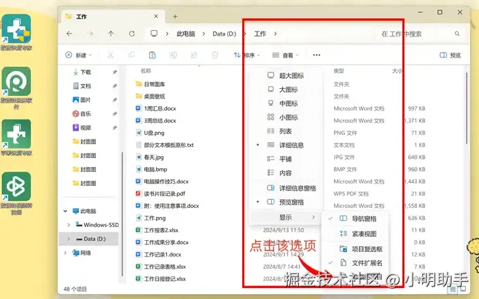The image size is (479, 299).
Task: Select 超大图标 view option
Action: 285,75
